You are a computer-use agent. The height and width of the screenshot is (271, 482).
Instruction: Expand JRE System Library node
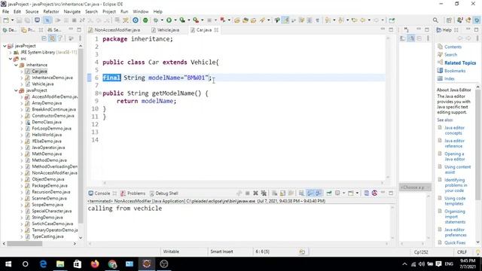tap(11, 53)
